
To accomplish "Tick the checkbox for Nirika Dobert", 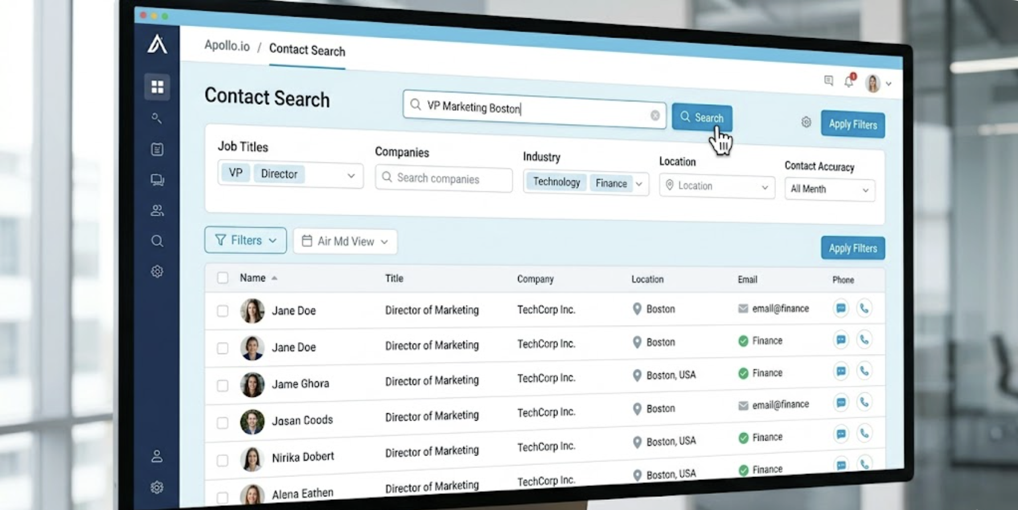I will point(223,460).
